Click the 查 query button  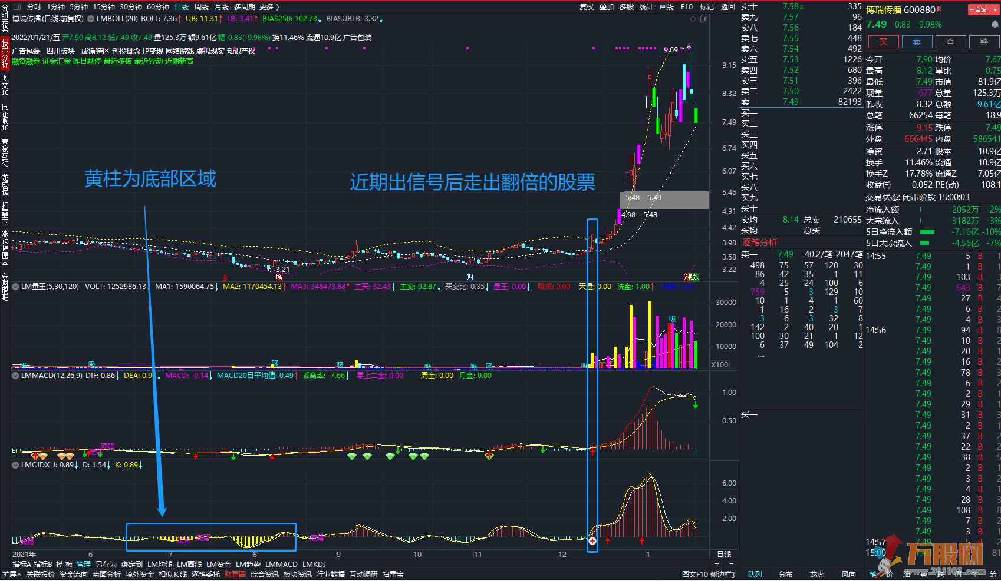(x=950, y=42)
